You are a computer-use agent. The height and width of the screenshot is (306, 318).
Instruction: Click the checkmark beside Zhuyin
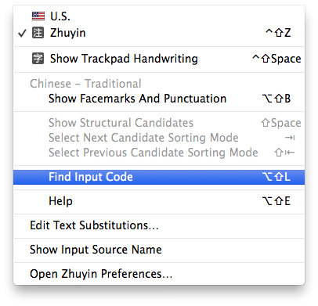point(22,33)
